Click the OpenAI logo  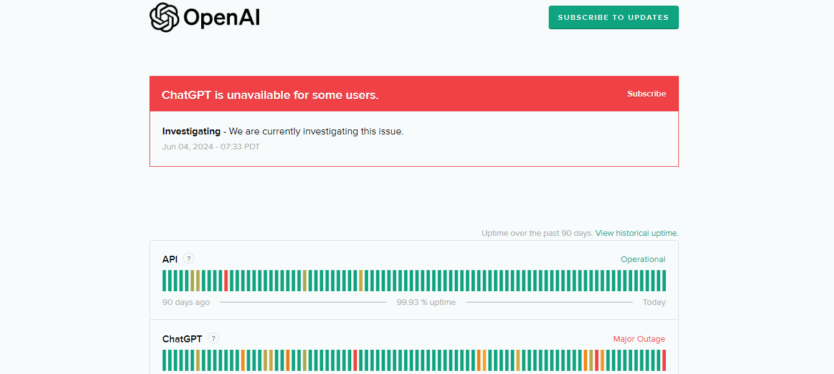click(x=204, y=17)
